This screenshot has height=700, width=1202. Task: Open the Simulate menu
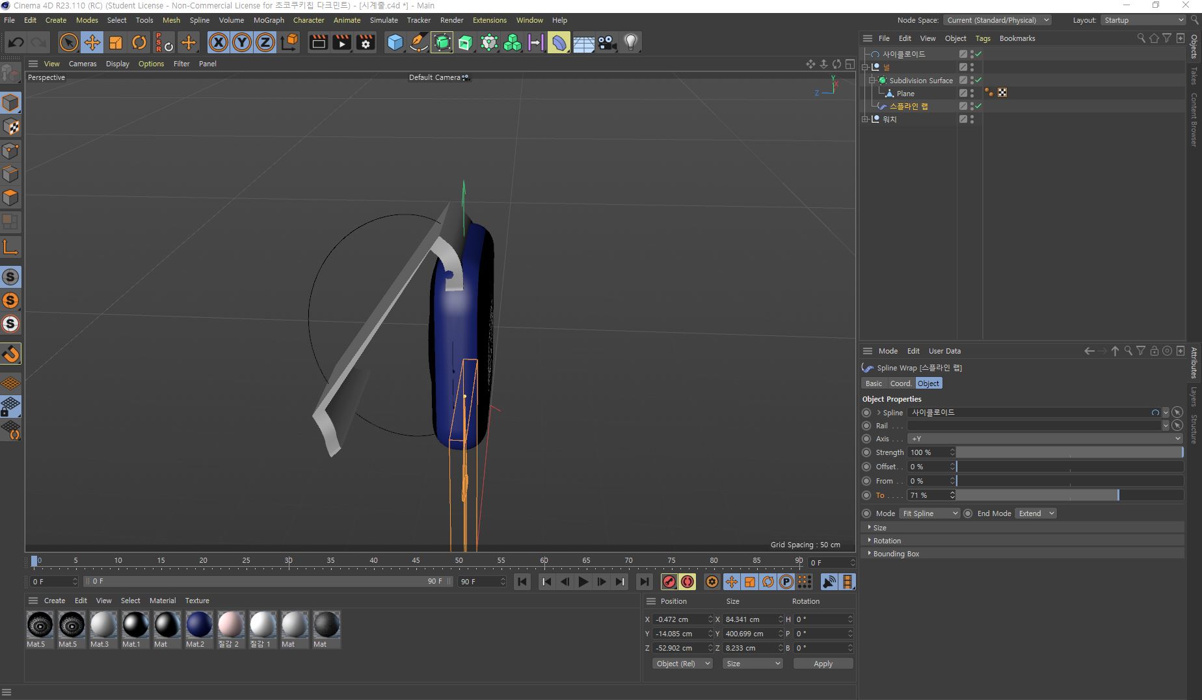tap(384, 20)
